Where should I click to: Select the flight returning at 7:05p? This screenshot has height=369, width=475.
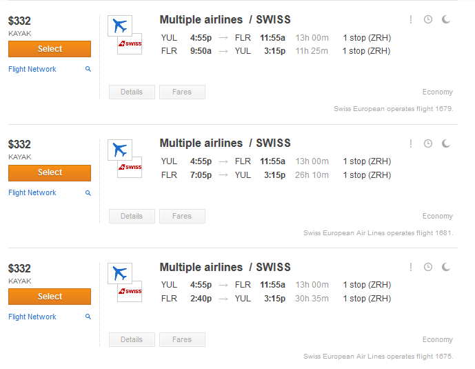point(50,172)
